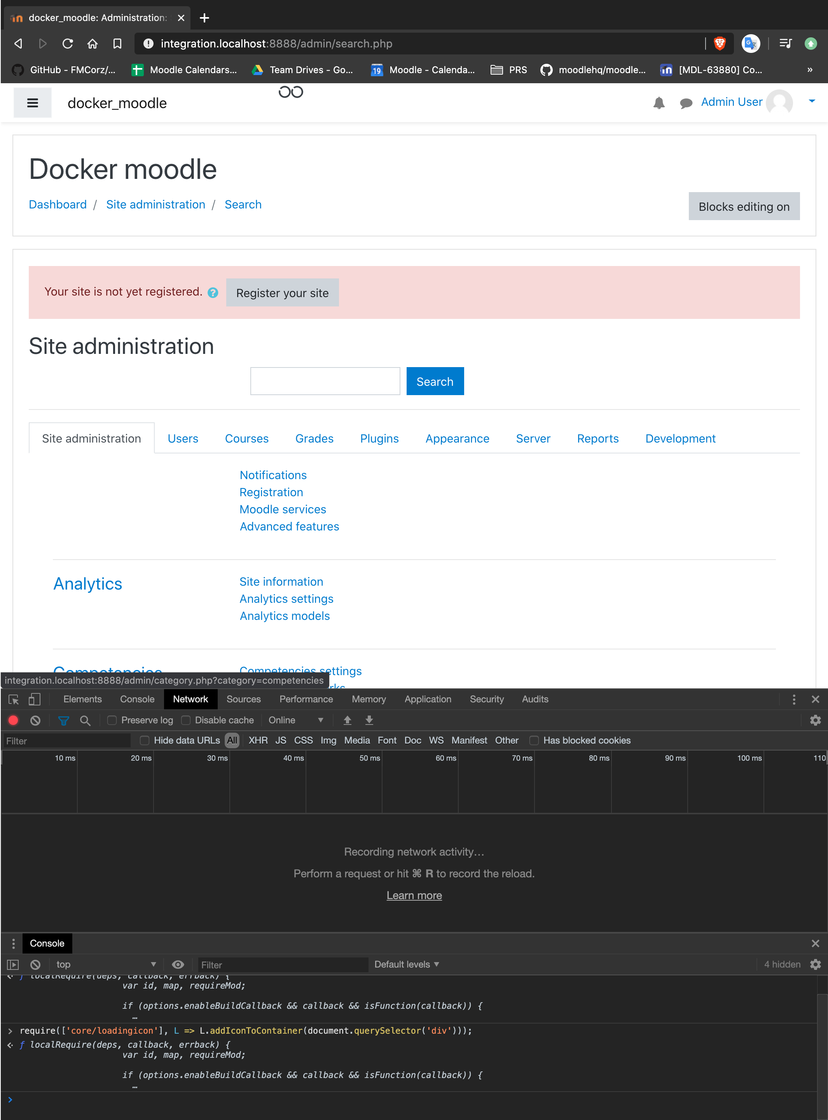Open network settings gear icon
Screen dimensions: 828x1120
click(x=816, y=721)
